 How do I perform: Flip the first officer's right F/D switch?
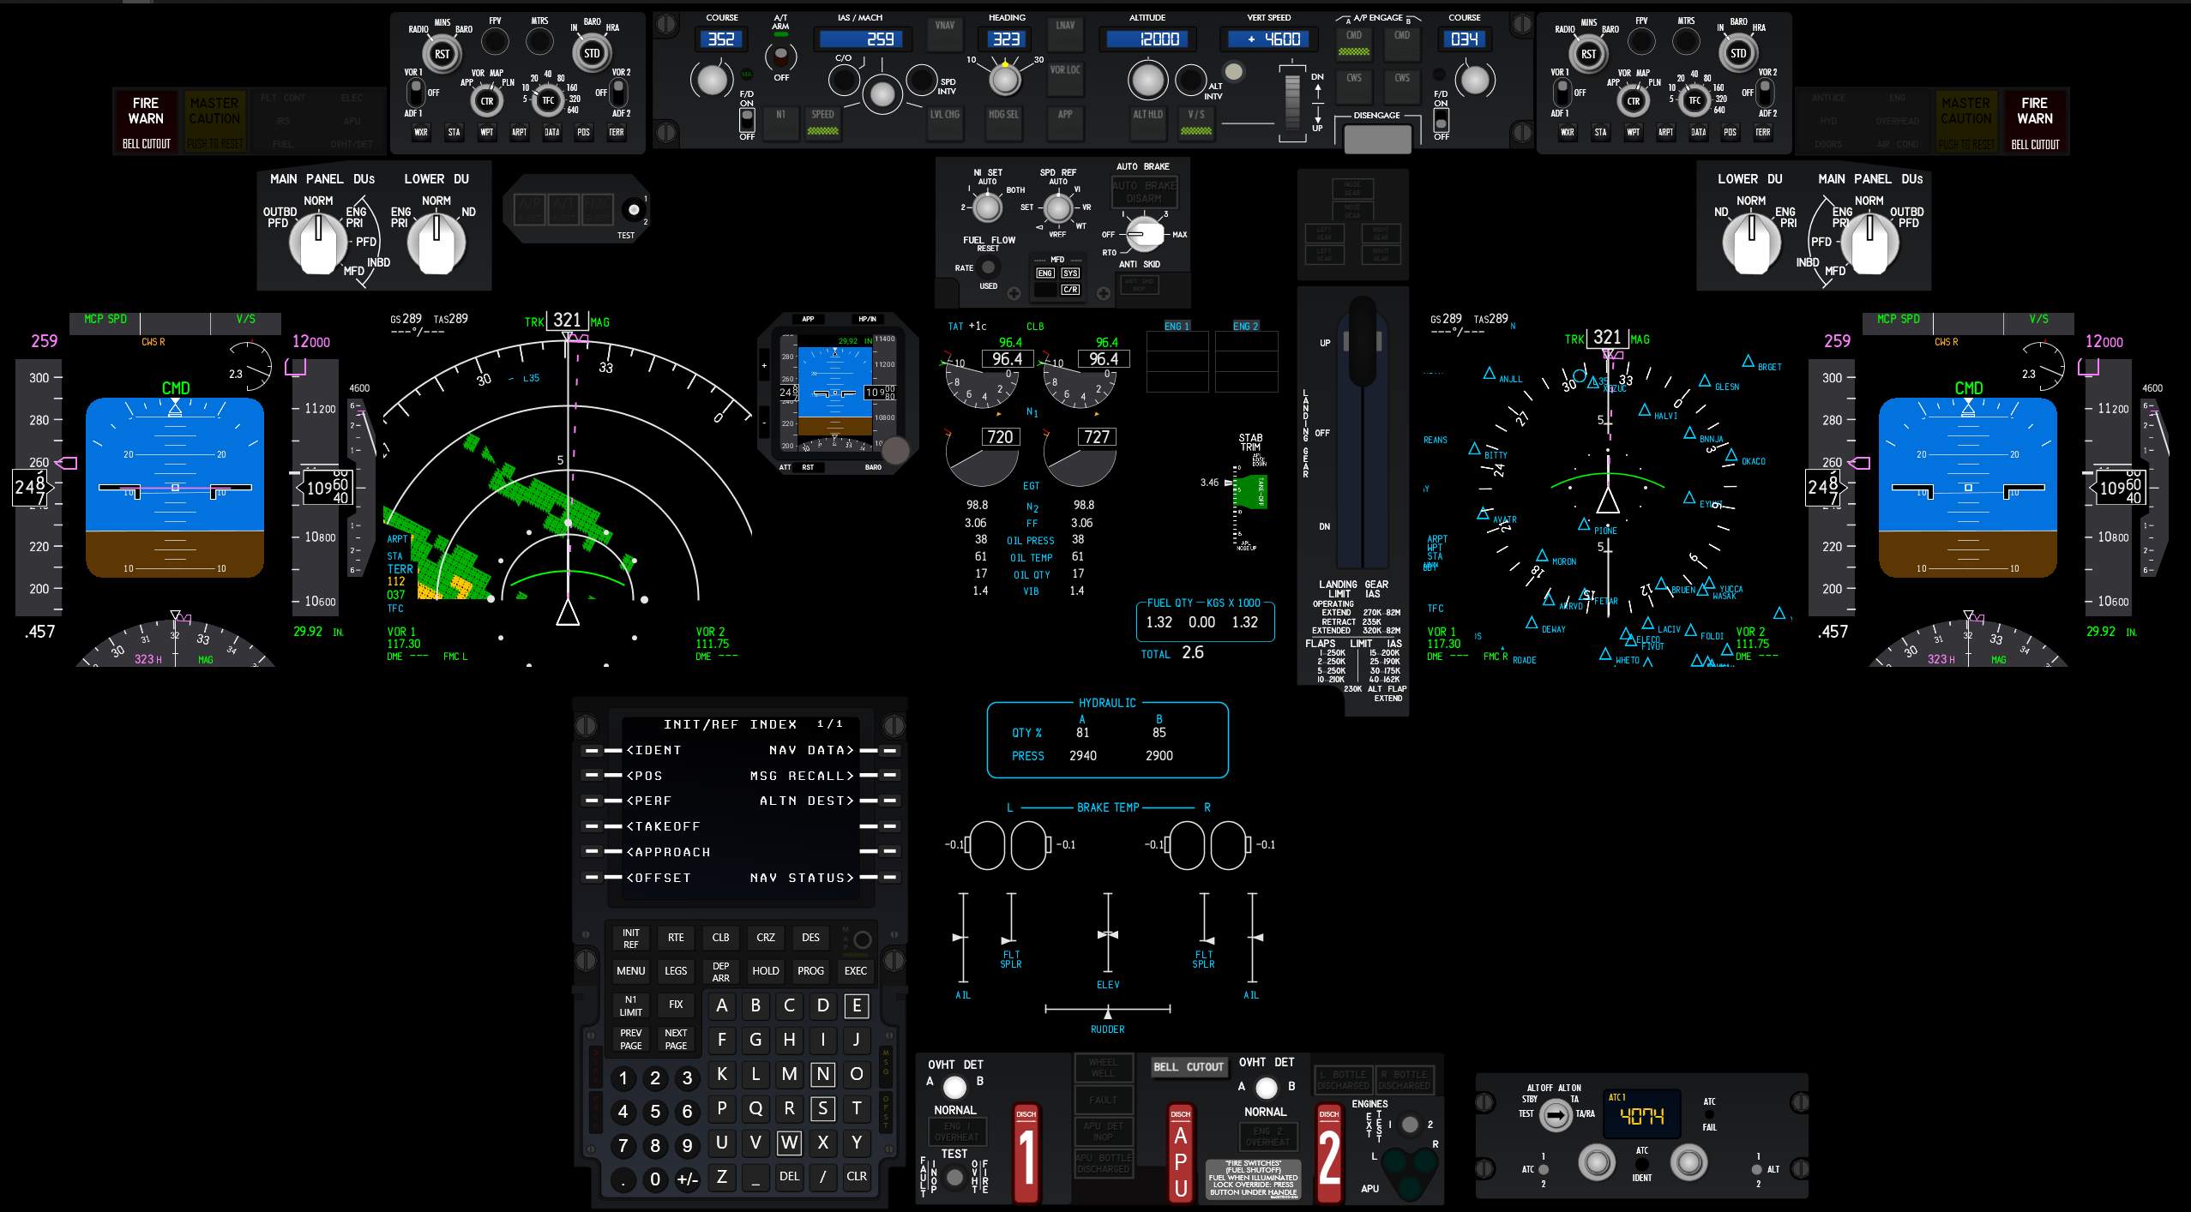[x=1442, y=119]
